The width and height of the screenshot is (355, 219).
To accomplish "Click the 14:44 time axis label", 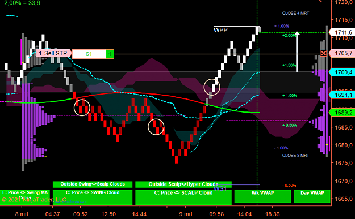I will coord(139,214).
